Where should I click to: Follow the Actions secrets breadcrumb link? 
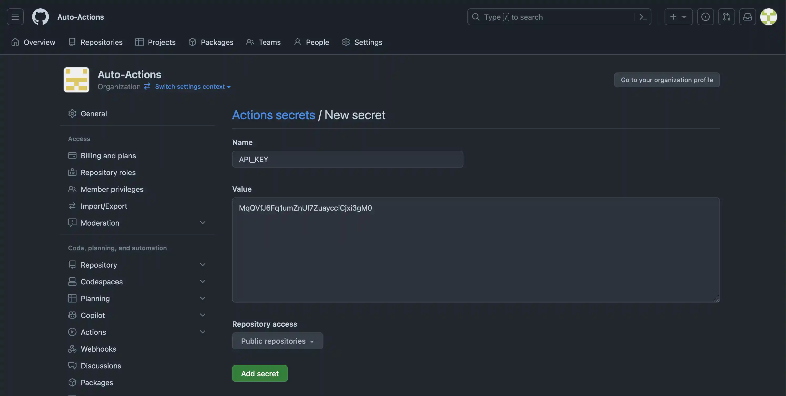tap(273, 115)
